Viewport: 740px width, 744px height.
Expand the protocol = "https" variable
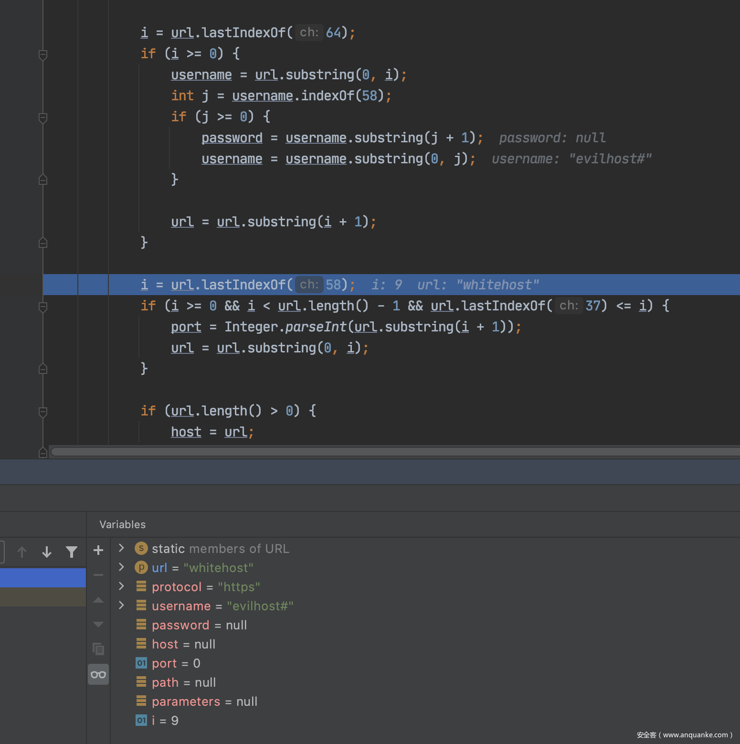tap(121, 586)
